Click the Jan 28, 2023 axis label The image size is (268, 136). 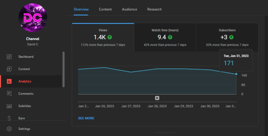pyautogui.click(x=157, y=106)
